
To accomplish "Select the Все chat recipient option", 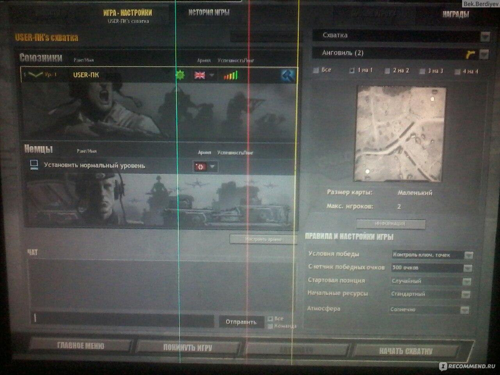I will (x=270, y=319).
